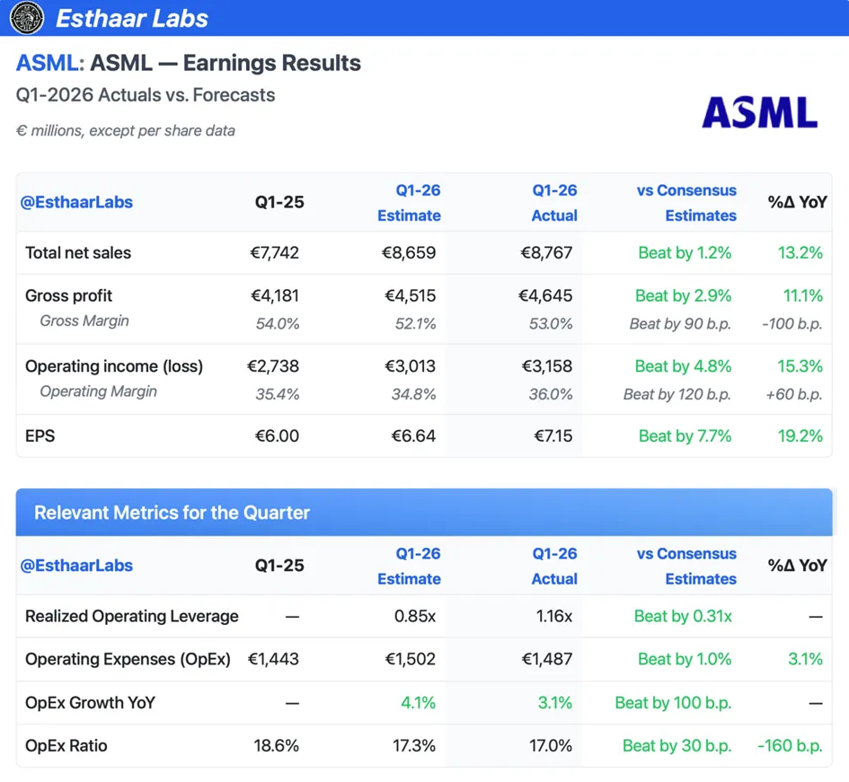
Task: Click the dark blue ASML company logo
Action: 760,112
